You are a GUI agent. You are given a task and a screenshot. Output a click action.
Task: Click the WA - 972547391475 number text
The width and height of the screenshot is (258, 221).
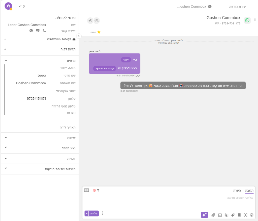[228, 23]
